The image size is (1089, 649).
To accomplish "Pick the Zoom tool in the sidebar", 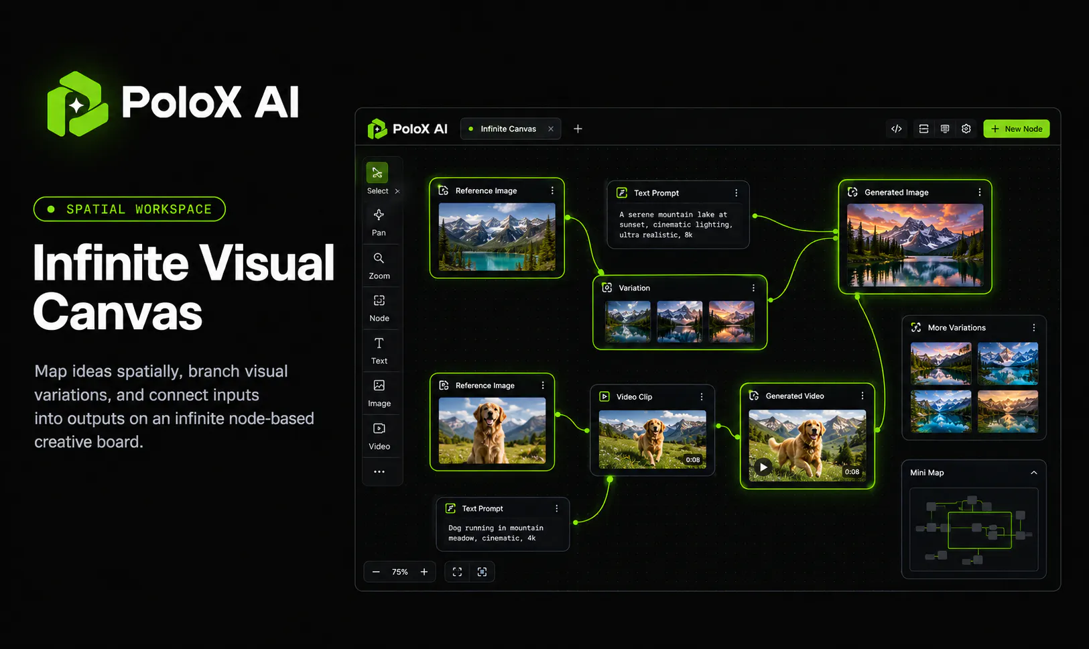I will [x=379, y=265].
